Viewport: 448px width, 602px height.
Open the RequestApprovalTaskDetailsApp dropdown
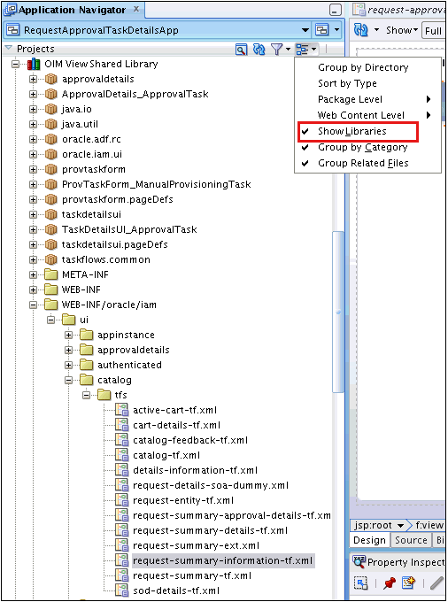click(305, 30)
